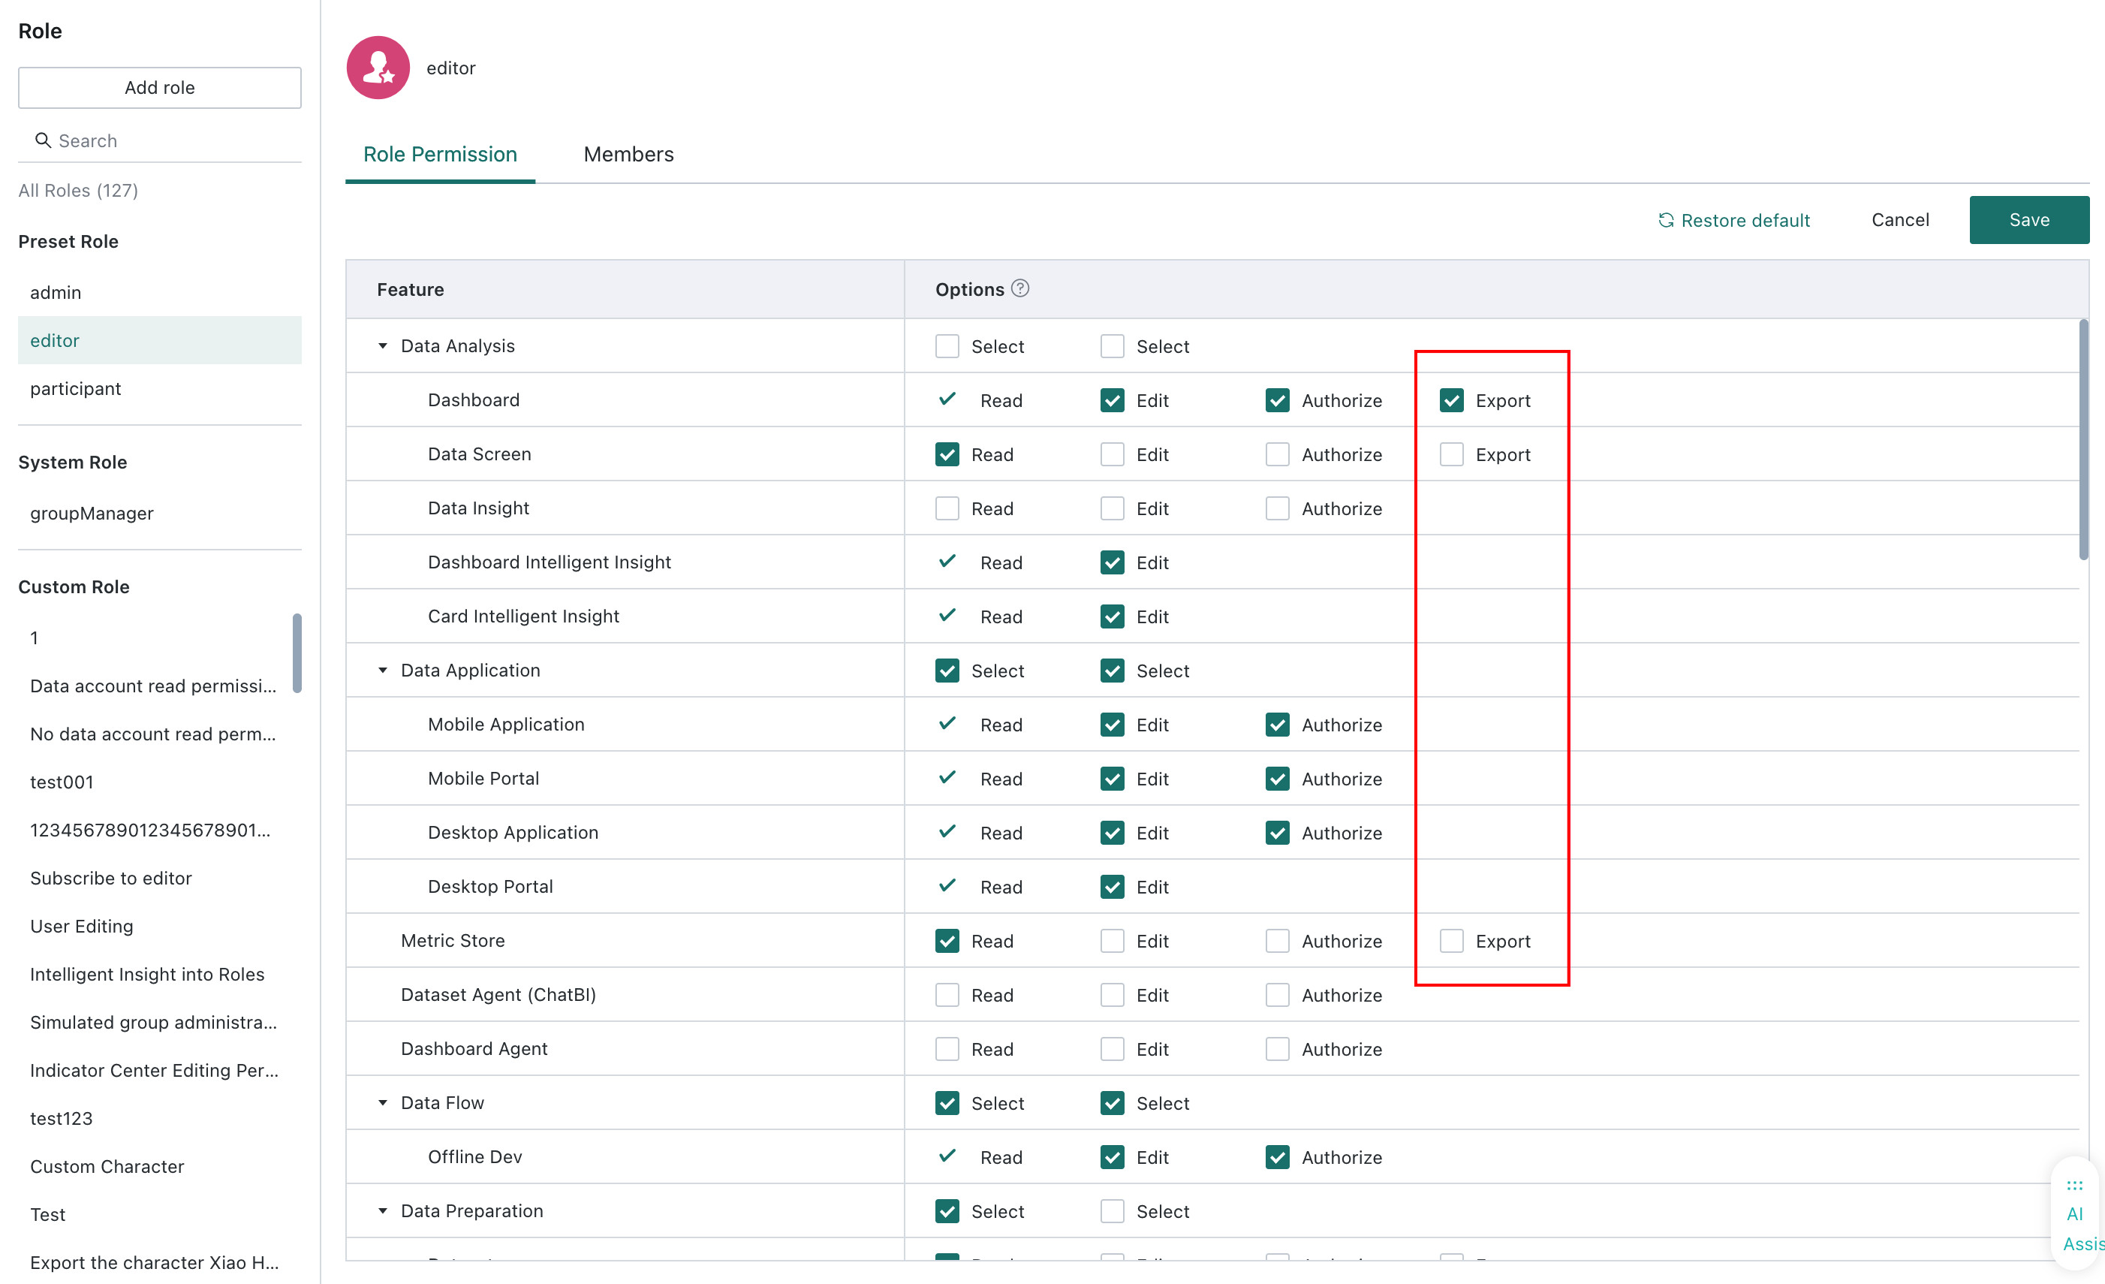This screenshot has height=1284, width=2105.
Task: Check Authorize for Dashboard Agent
Action: click(1277, 1049)
